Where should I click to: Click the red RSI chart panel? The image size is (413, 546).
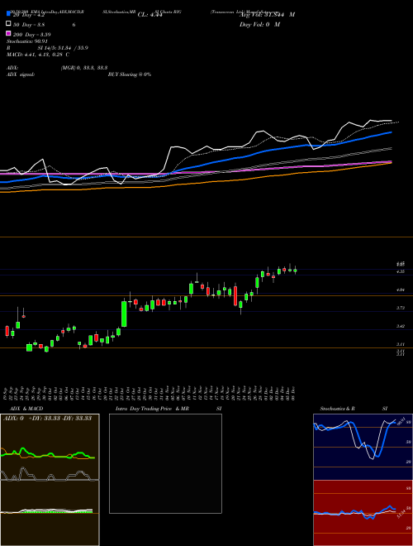(x=363, y=513)
